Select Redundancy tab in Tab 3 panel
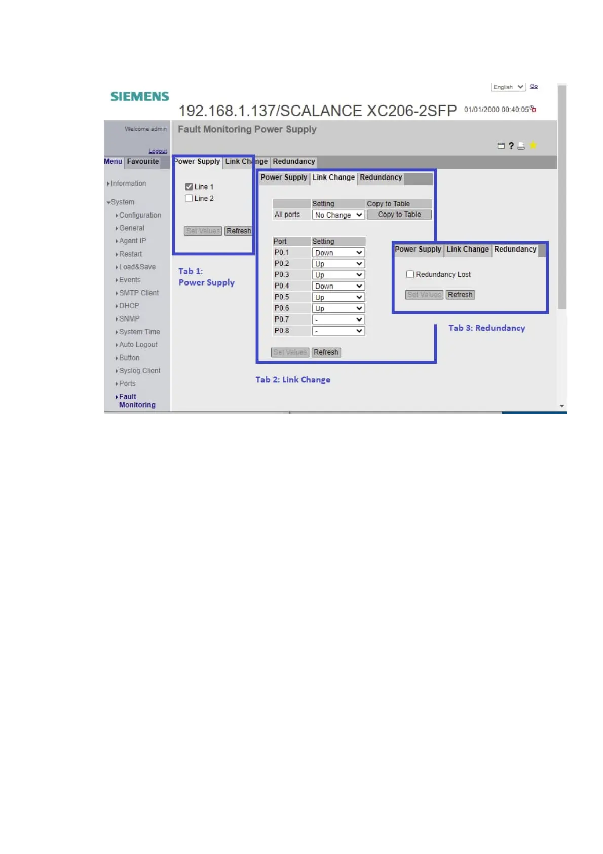Viewport: 603px width, 854px height. [515, 250]
